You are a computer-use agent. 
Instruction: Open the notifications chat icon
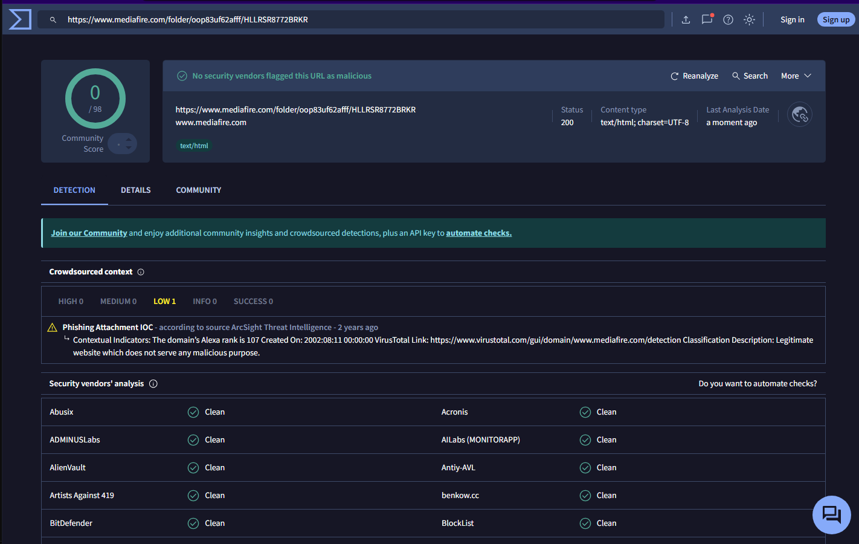(x=707, y=20)
